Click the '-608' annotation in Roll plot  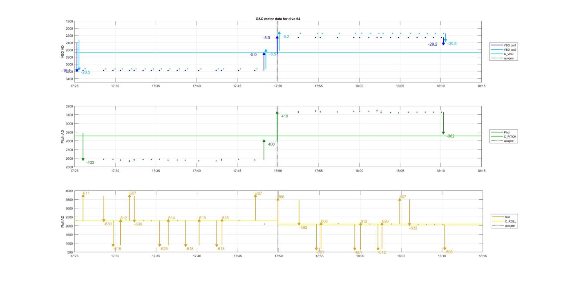(x=448, y=252)
